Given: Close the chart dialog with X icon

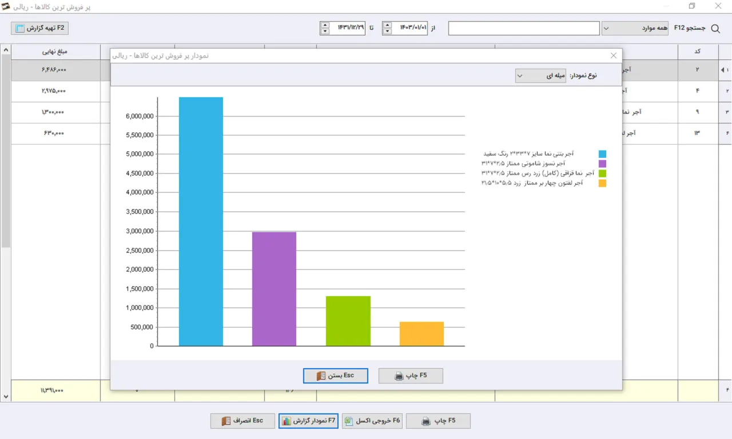Looking at the screenshot, I should point(614,55).
